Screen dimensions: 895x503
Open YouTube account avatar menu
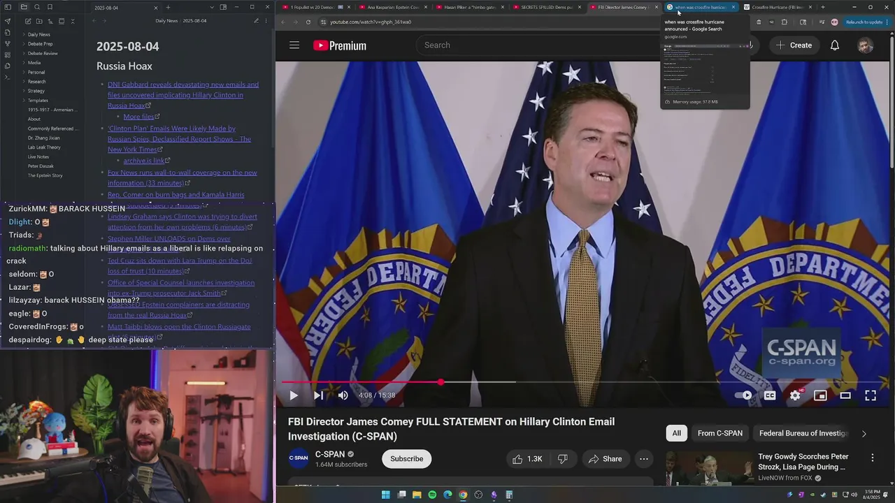[865, 45]
